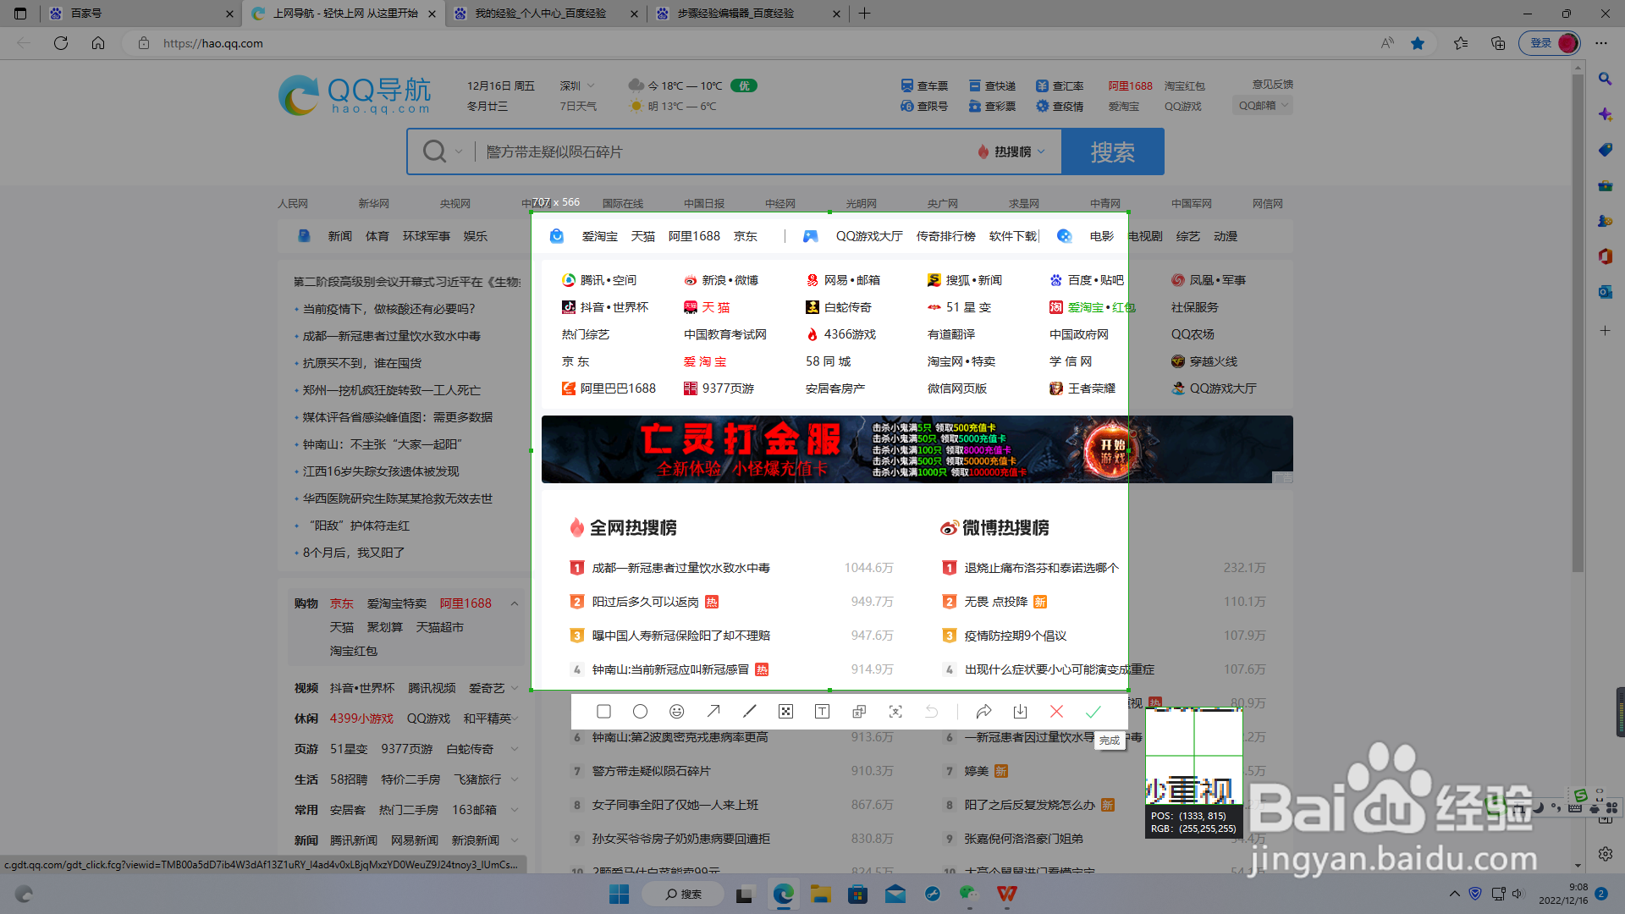Open the Mail app from taskbar
Screen dimensions: 1625x914
point(895,894)
